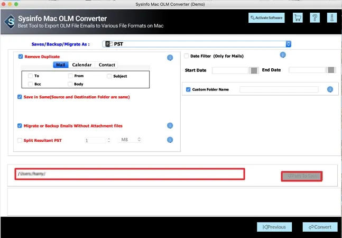Image resolution: width=342 pixels, height=238 pixels.
Task: Uncheck Remove Duplicate checkbox
Action: tap(21, 57)
